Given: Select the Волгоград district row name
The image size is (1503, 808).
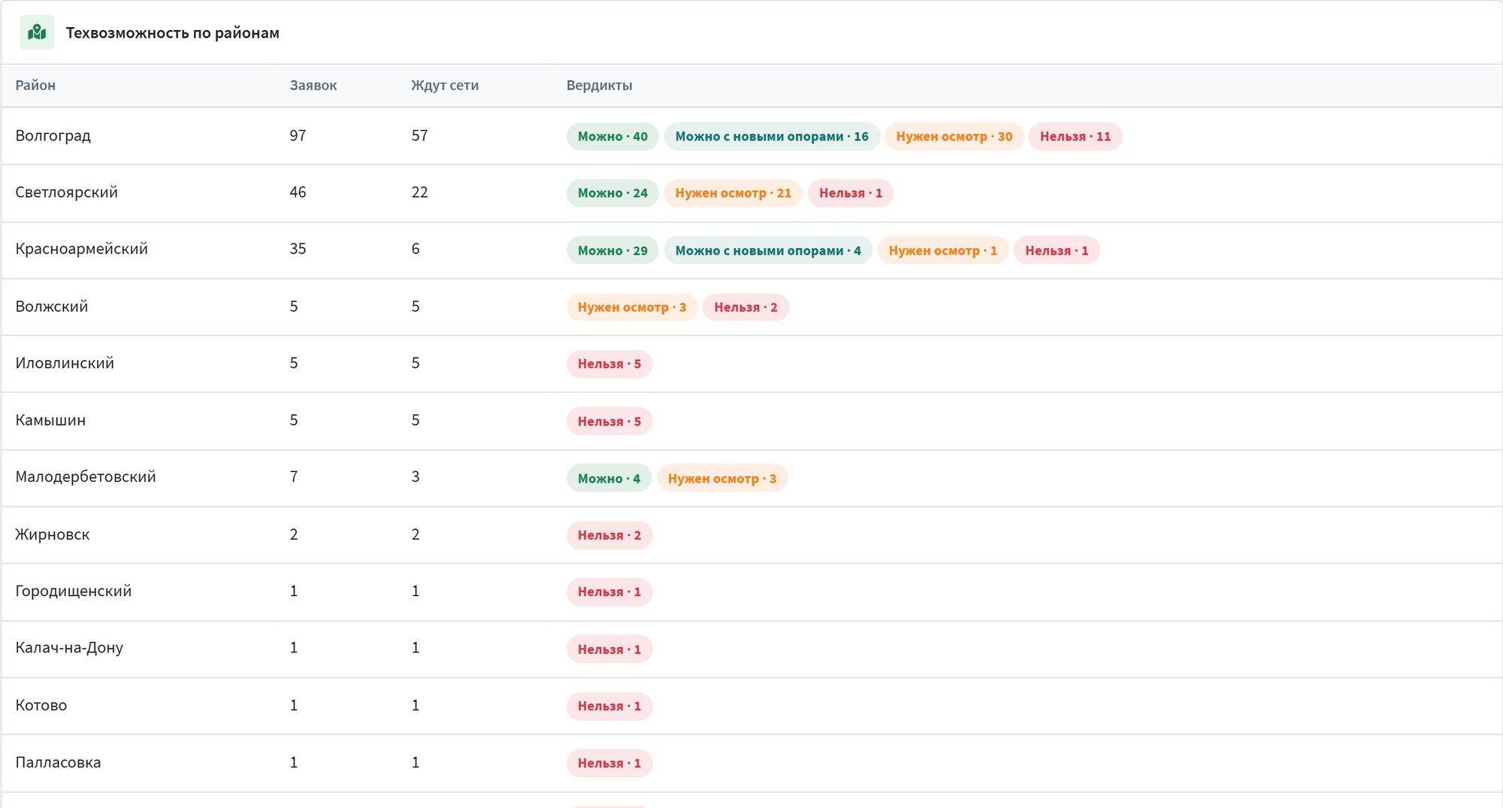Looking at the screenshot, I should click(x=53, y=136).
